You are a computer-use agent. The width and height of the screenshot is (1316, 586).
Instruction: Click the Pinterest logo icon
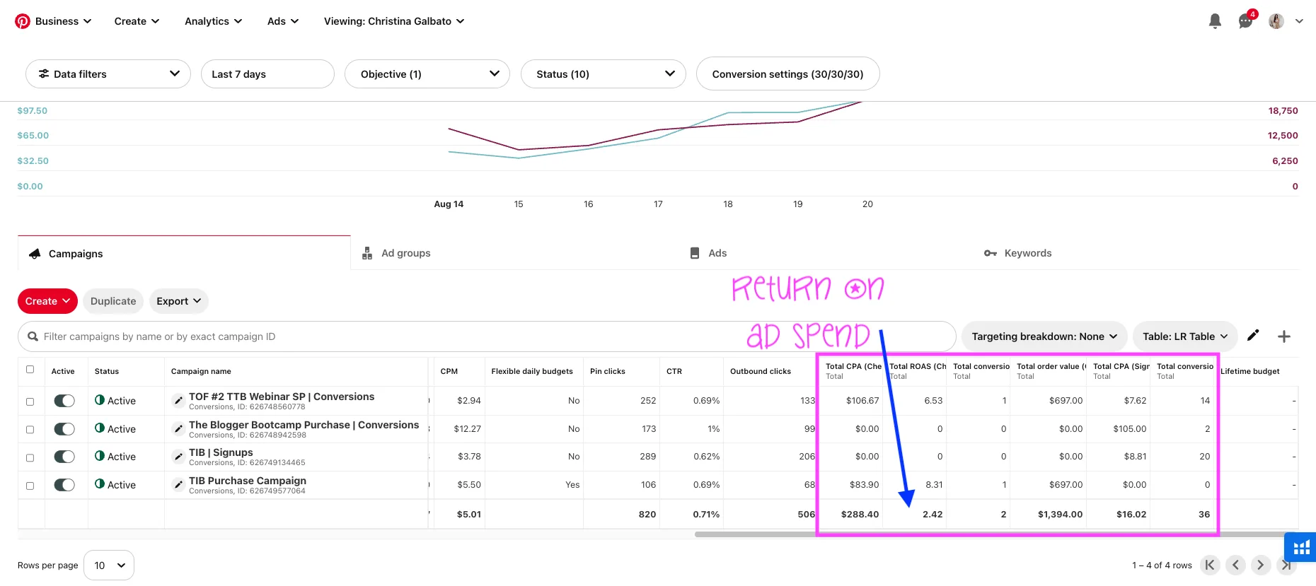click(x=23, y=21)
